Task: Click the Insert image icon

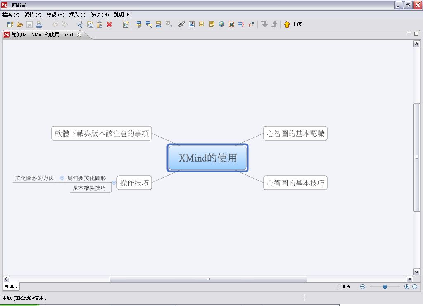Action: 192,24
